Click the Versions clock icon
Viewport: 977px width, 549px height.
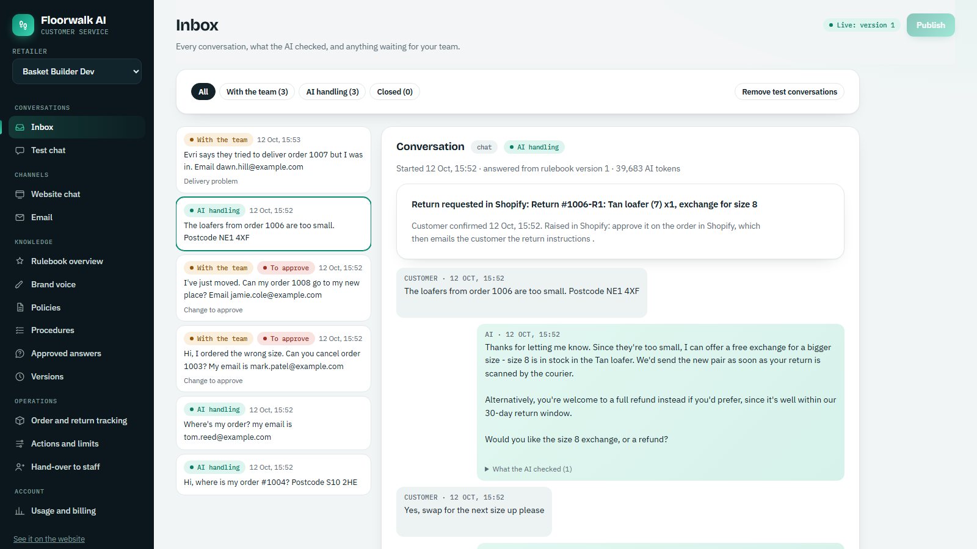(20, 376)
